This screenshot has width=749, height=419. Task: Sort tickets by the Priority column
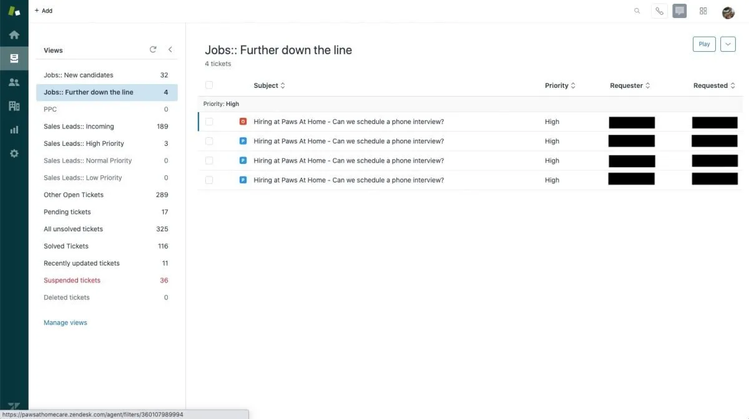559,85
